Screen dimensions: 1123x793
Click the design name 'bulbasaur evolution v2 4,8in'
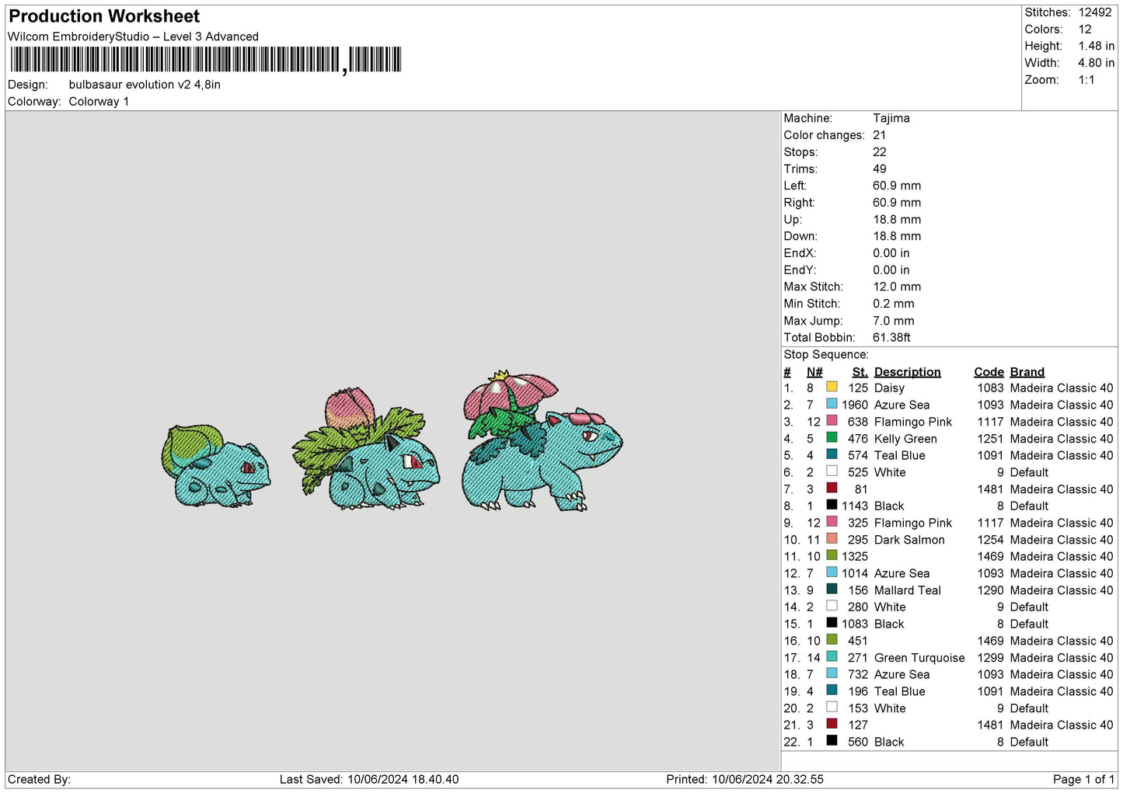[145, 85]
